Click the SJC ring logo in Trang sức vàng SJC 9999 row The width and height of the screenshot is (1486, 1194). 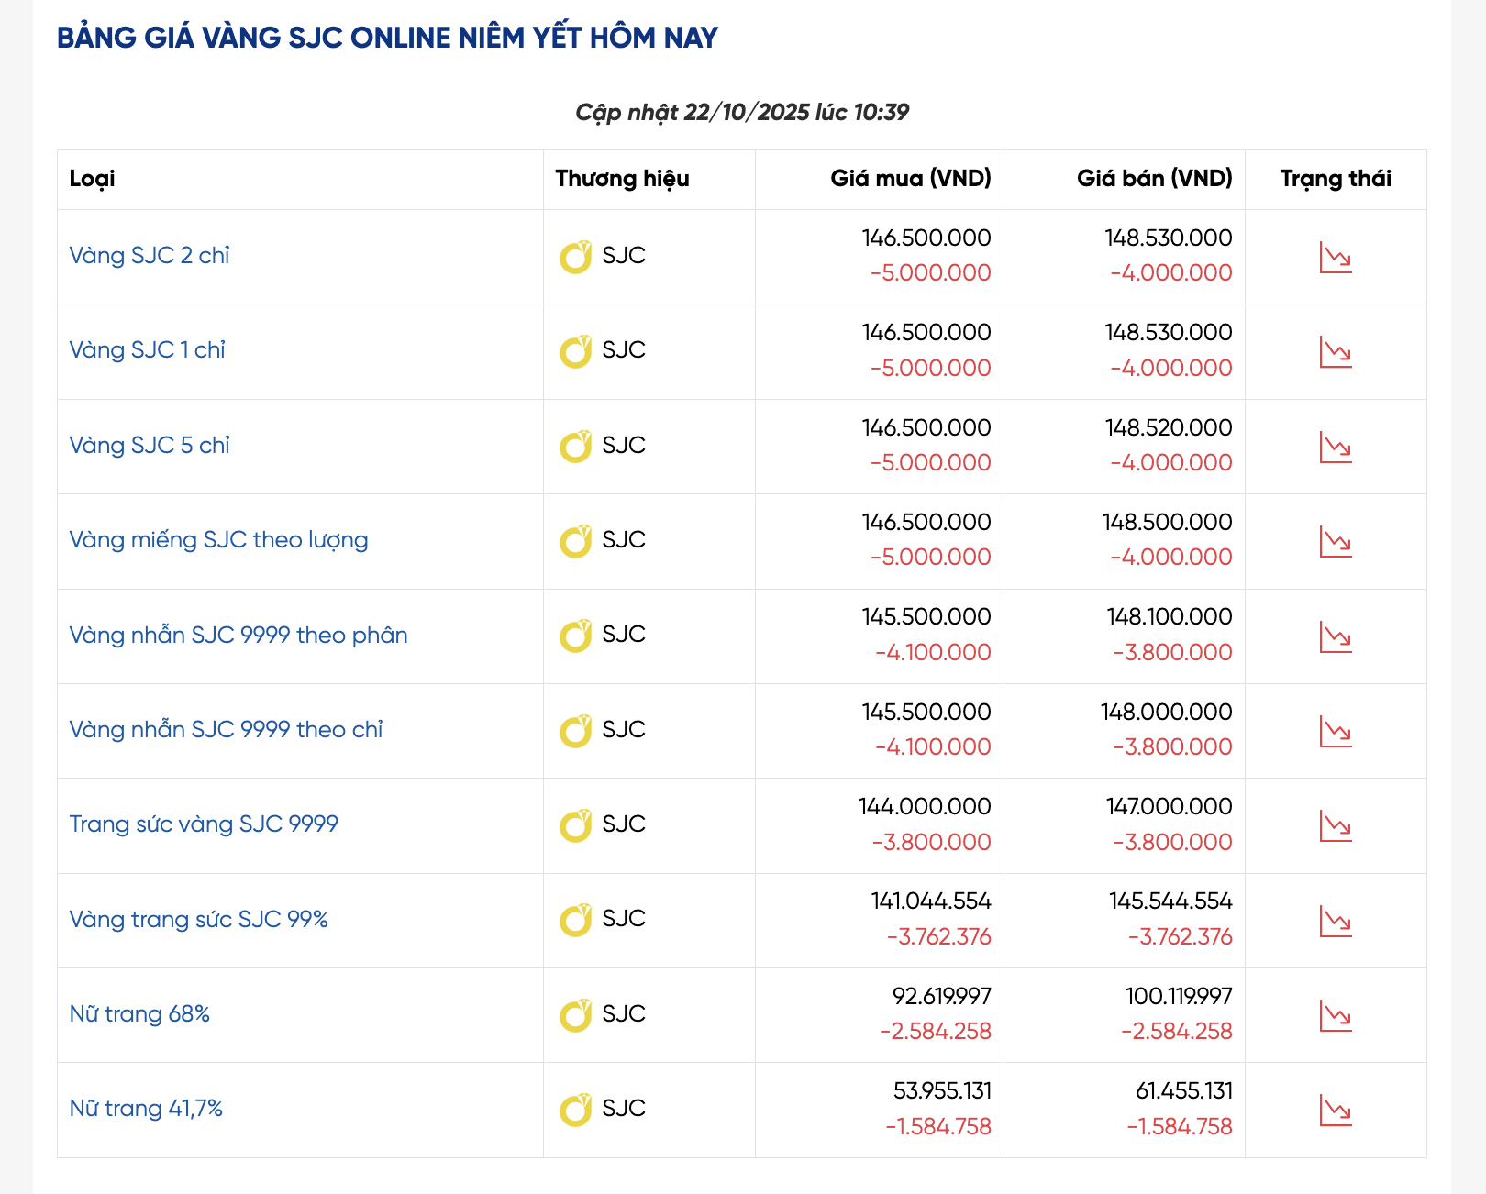[576, 825]
